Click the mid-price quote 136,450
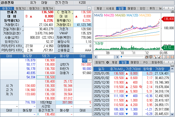 click(x=50, y=114)
